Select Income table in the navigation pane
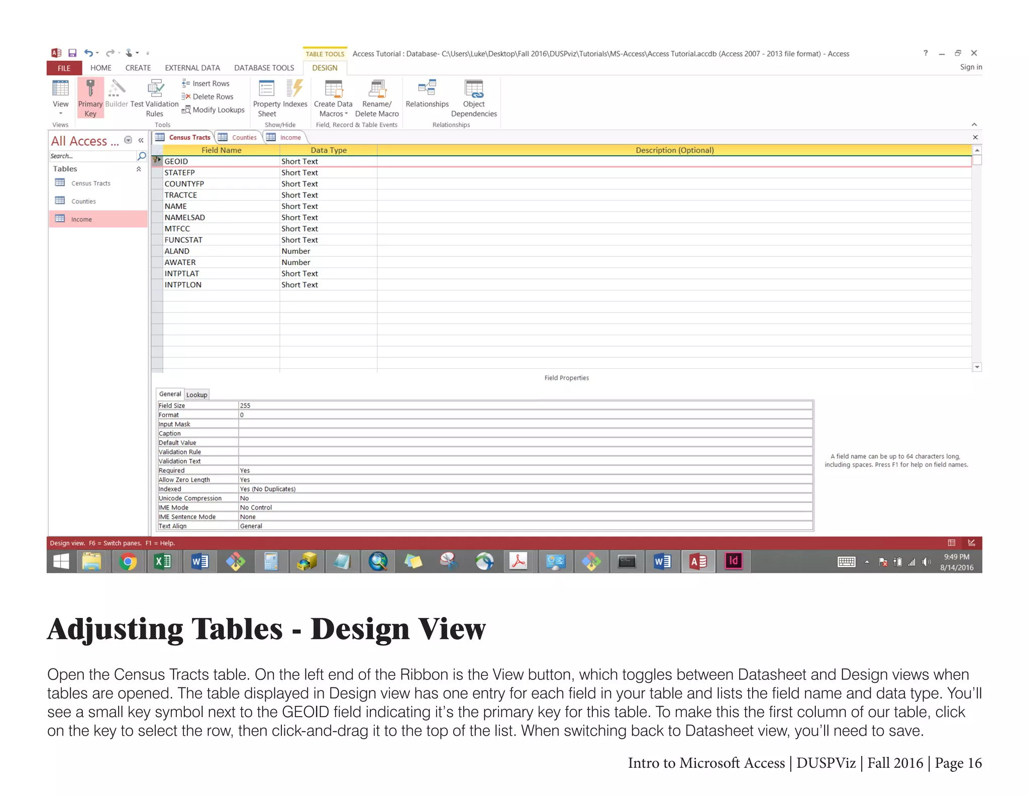 click(98, 219)
